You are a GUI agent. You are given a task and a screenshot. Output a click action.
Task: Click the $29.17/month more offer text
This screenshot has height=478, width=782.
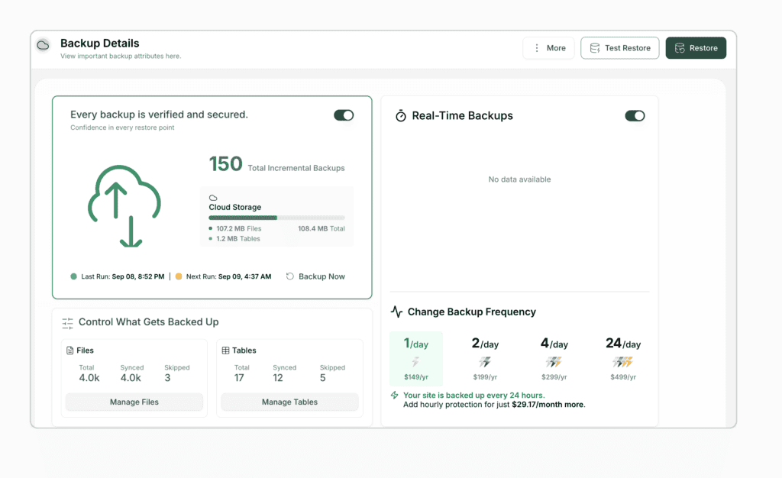pos(548,404)
